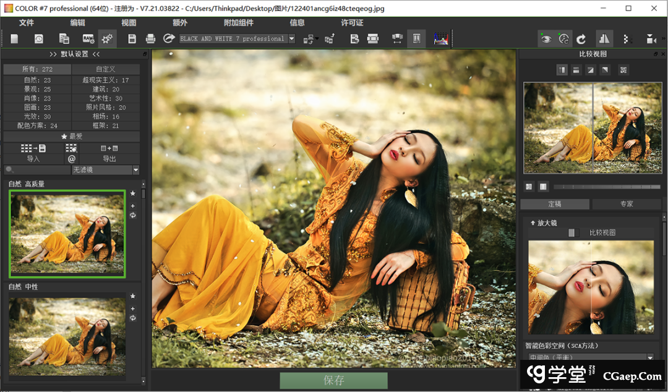Open the 文件 menu

click(x=27, y=23)
